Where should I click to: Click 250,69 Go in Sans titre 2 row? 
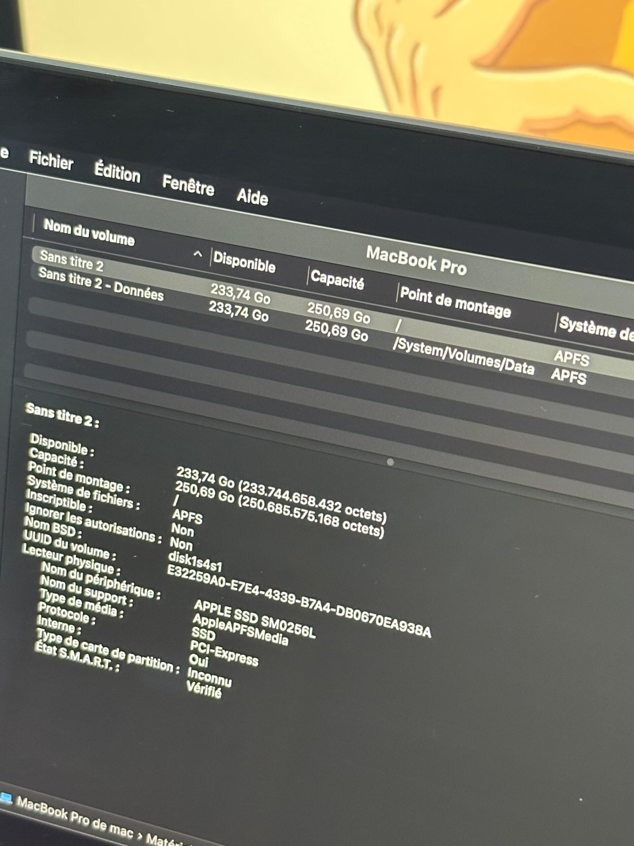(338, 313)
